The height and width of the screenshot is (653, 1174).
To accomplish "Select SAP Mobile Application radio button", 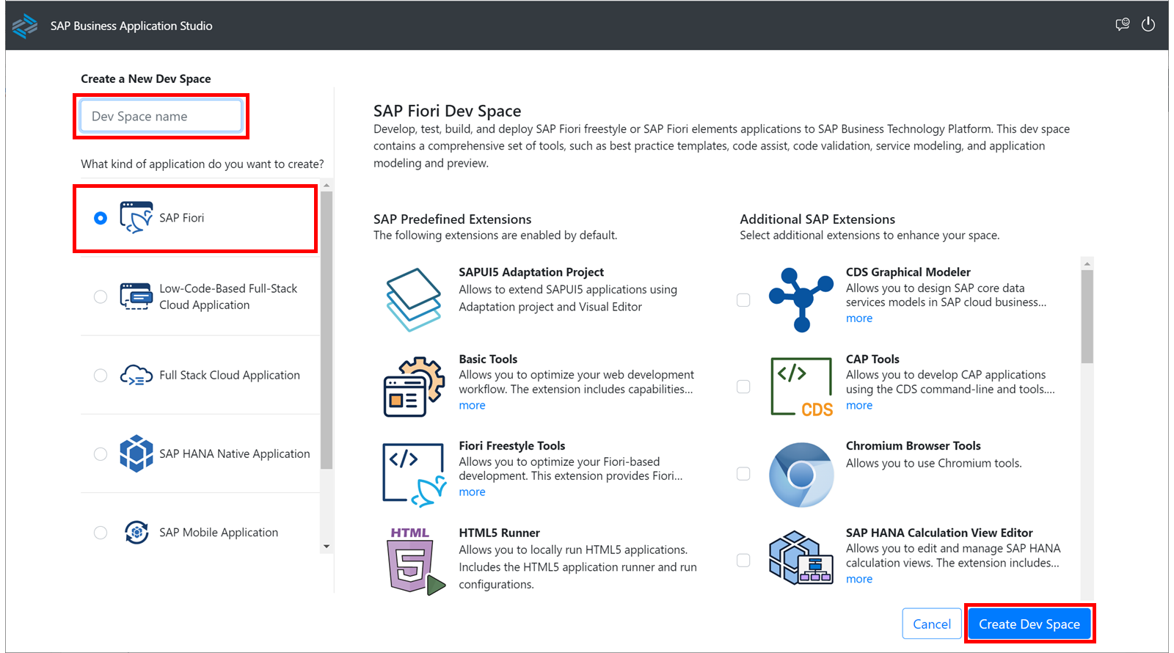I will coord(101,532).
